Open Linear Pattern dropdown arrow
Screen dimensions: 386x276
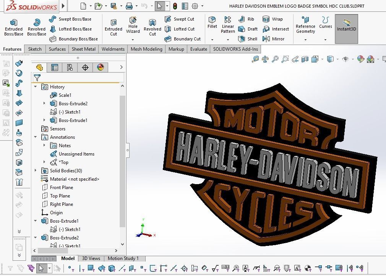pos(228,40)
